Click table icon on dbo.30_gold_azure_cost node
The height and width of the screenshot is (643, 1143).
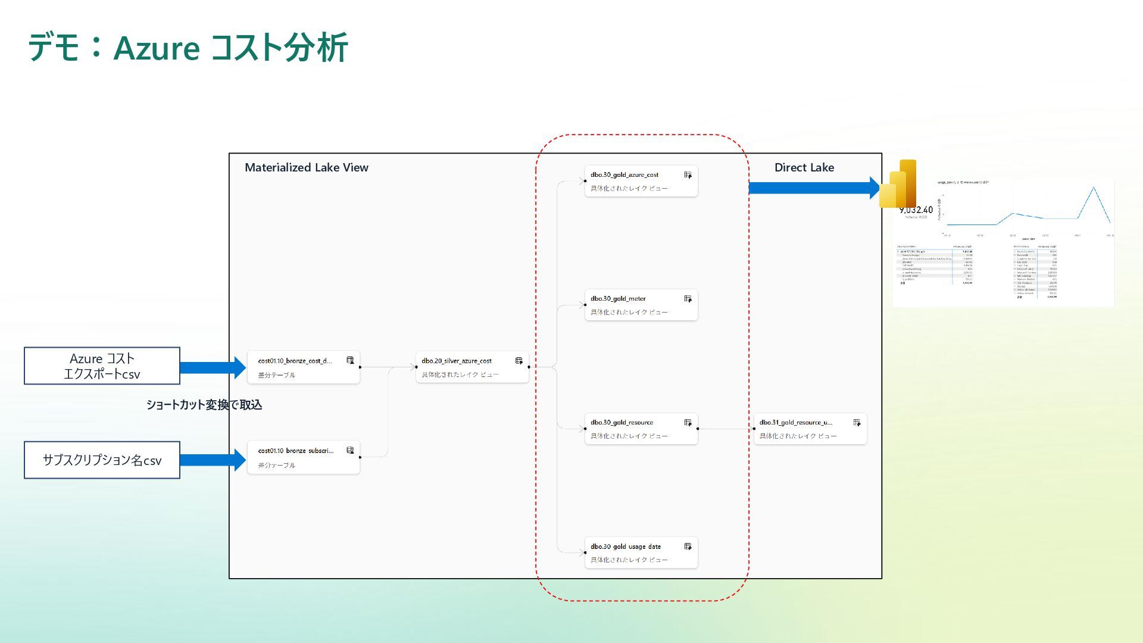pyautogui.click(x=688, y=175)
